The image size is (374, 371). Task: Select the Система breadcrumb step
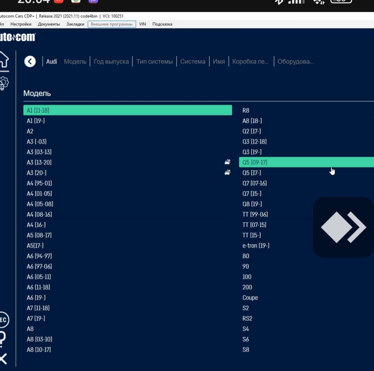(193, 62)
